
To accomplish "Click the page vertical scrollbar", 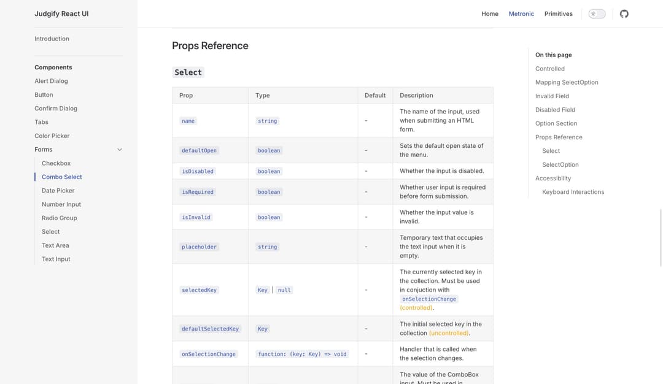I will 661,237.
